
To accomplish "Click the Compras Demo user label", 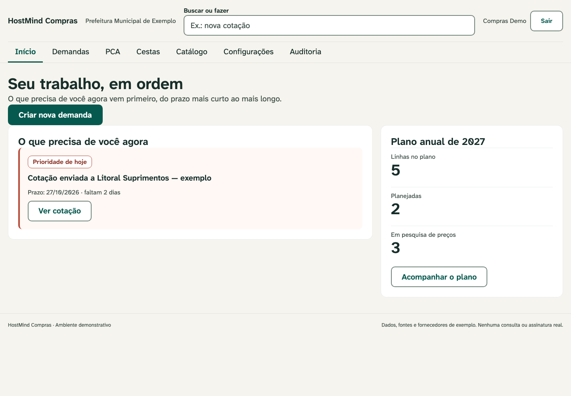I will (x=504, y=21).
